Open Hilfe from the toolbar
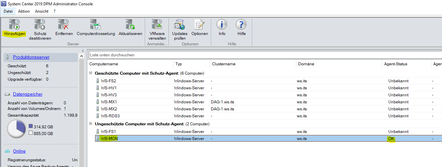442x167 pixels. point(241,24)
